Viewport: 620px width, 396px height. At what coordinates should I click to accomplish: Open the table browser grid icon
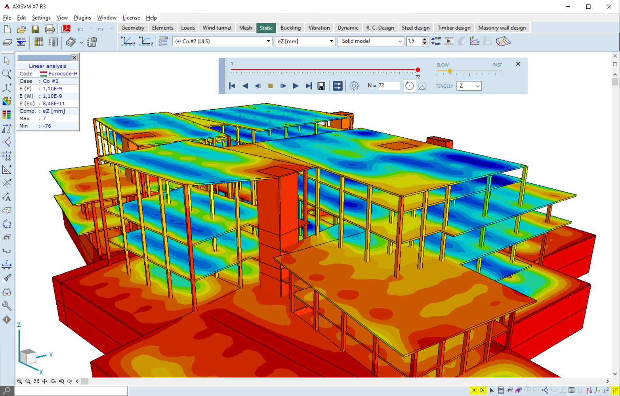coord(39,42)
